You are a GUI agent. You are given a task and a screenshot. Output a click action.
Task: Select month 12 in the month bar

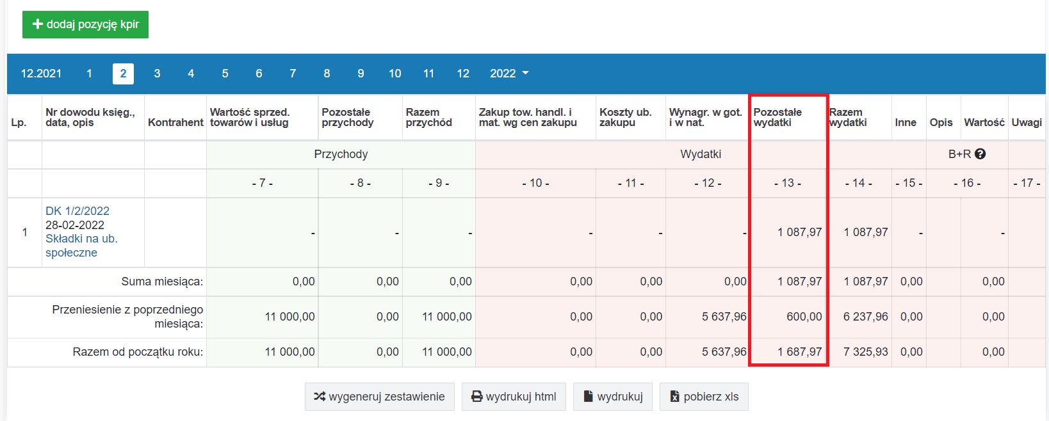[x=463, y=74]
